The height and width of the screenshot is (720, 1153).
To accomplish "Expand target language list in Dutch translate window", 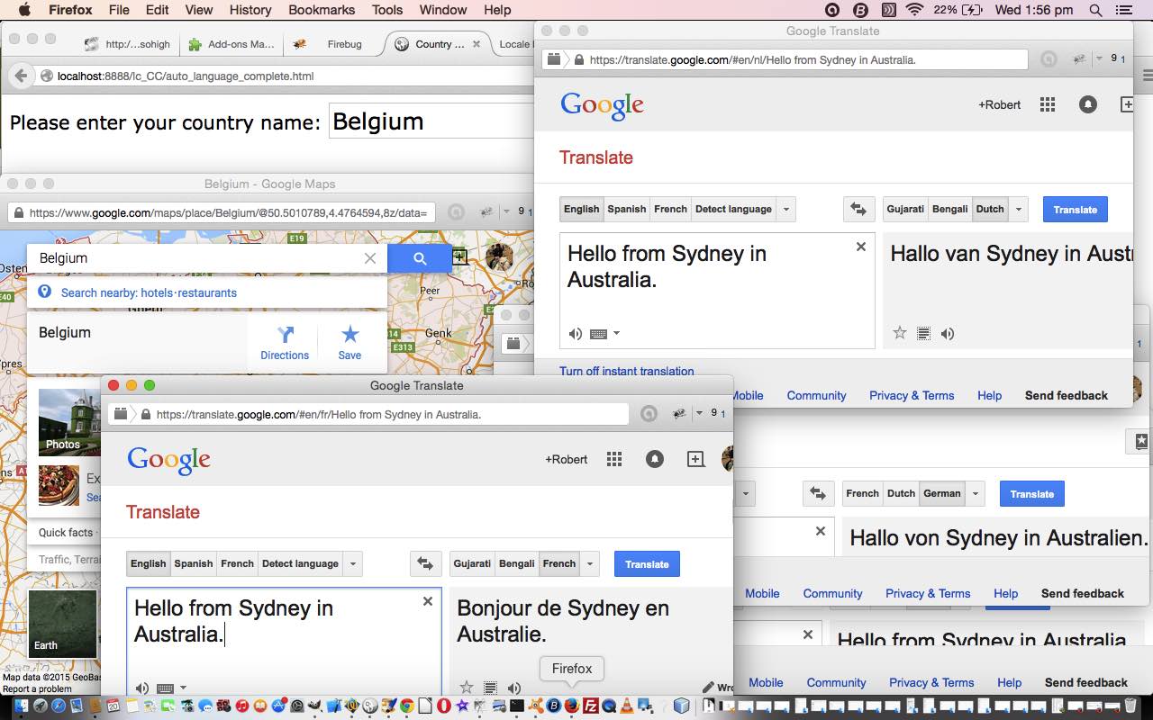I will [x=1019, y=209].
